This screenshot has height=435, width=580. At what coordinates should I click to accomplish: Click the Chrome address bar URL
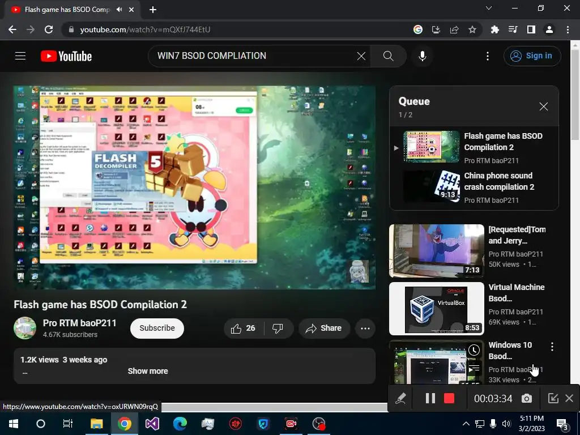click(x=145, y=29)
